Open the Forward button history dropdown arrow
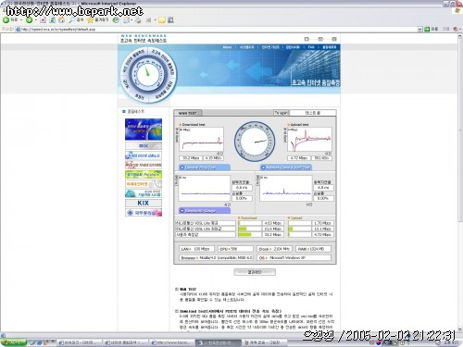 pyautogui.click(x=36, y=20)
